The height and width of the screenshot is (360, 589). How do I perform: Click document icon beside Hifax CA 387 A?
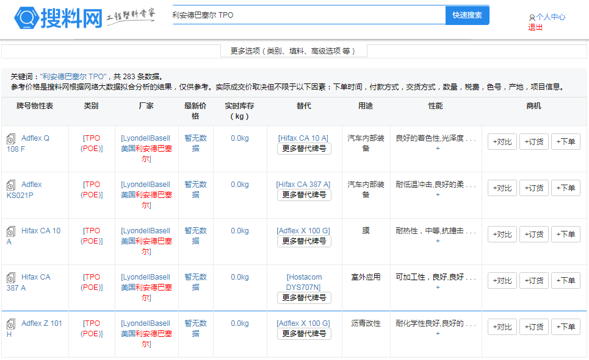click(11, 278)
